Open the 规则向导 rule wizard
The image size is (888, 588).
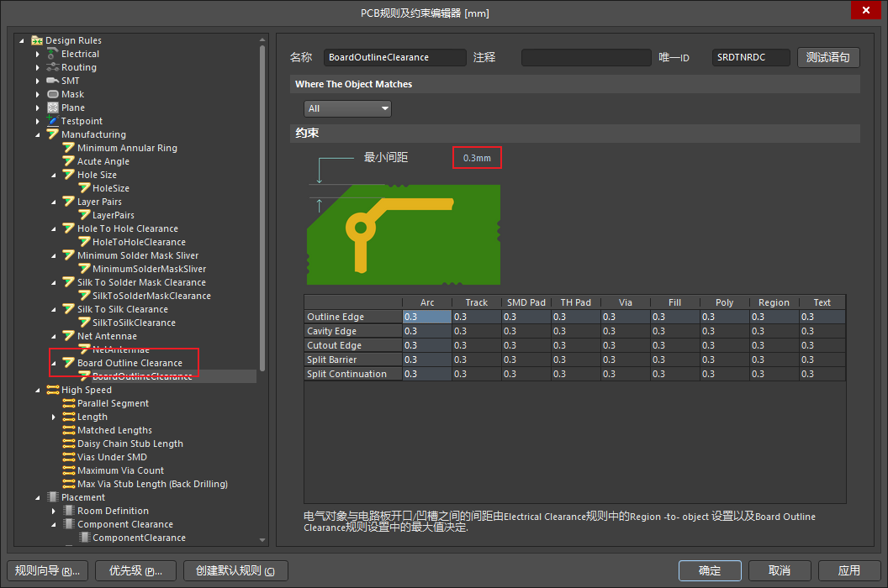(x=47, y=570)
